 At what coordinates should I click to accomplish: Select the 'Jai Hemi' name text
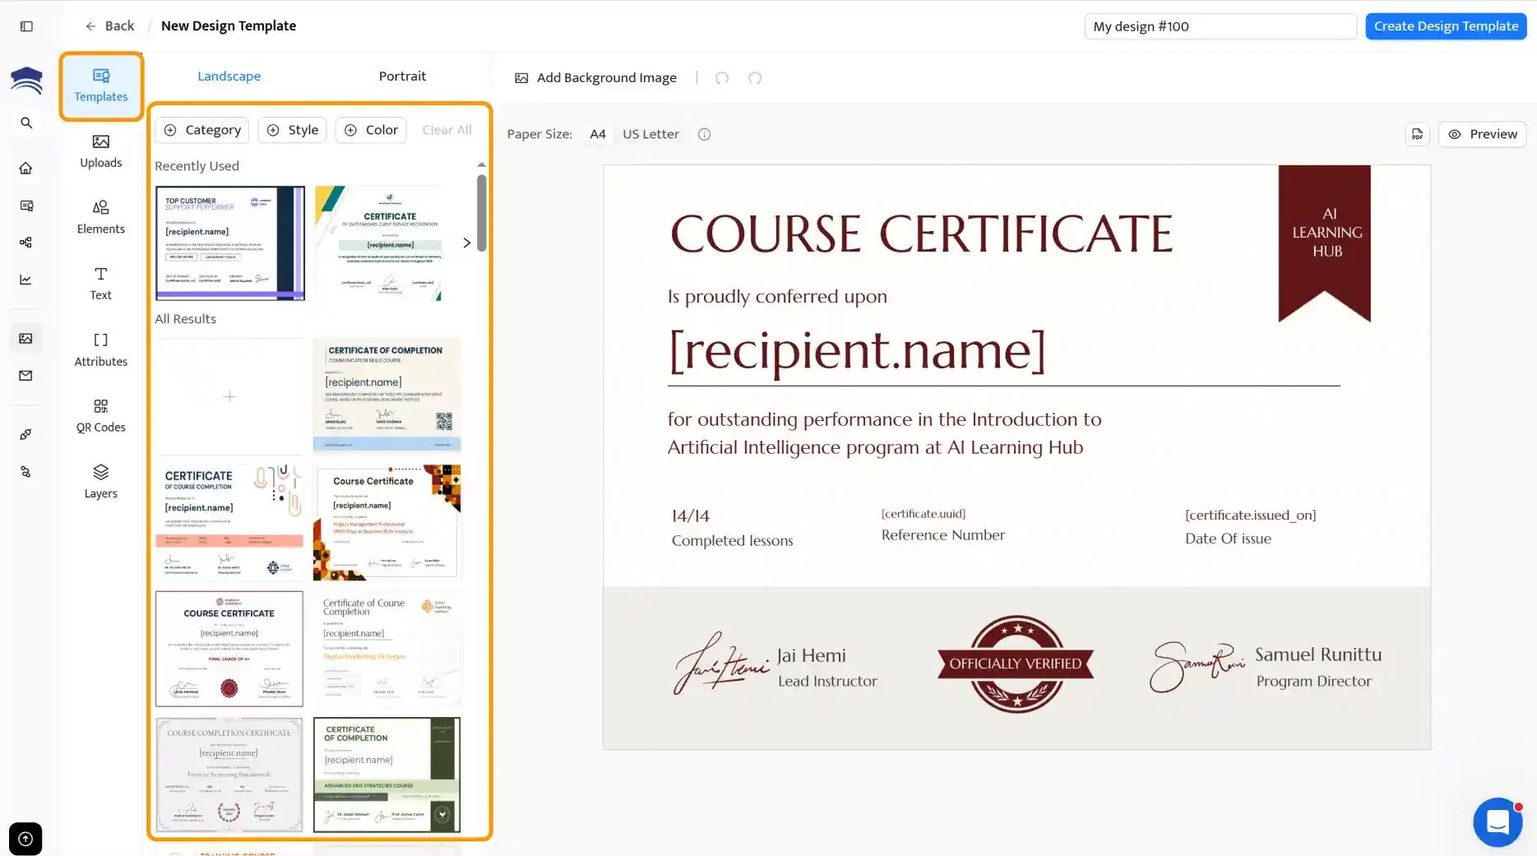pyautogui.click(x=811, y=655)
